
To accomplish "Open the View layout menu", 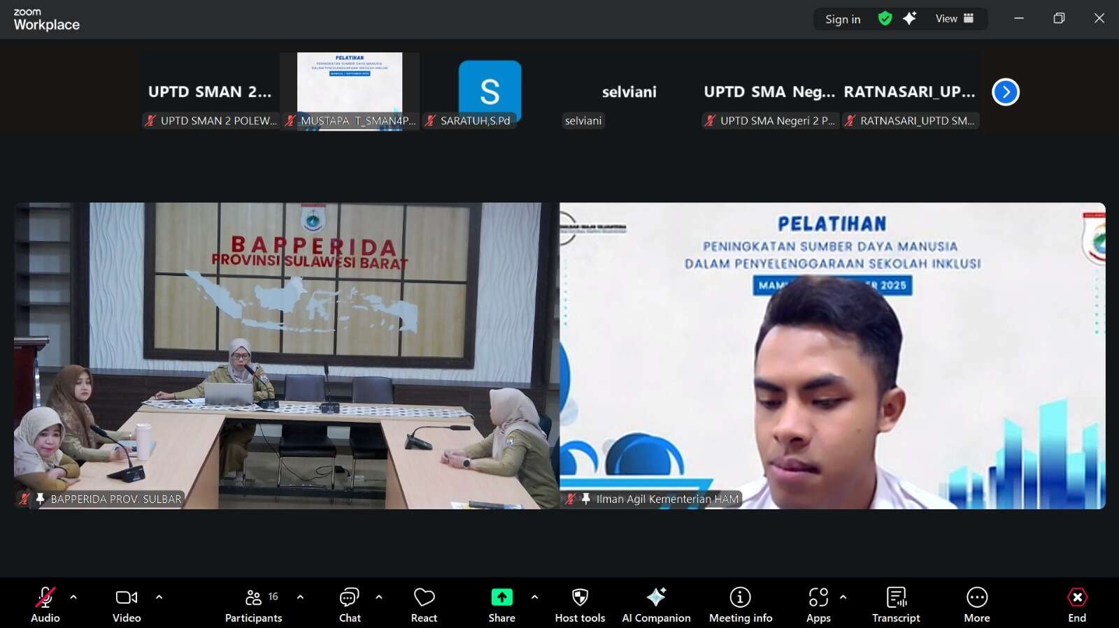I will click(955, 19).
